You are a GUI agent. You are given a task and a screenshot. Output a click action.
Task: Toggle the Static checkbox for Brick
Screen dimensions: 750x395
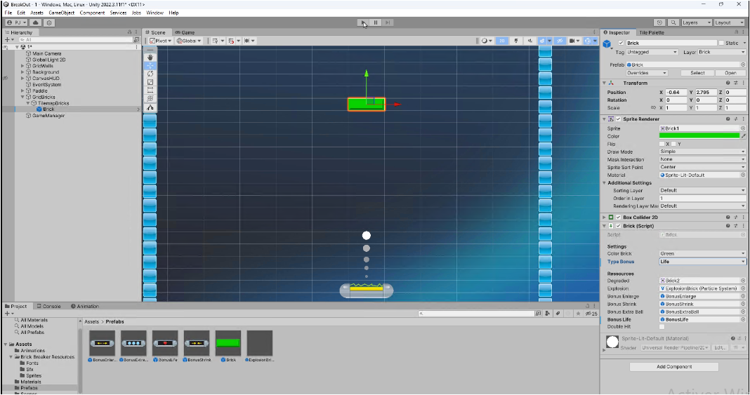(x=721, y=43)
